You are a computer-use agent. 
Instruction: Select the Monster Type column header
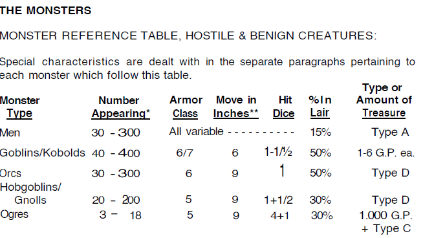coord(19,107)
